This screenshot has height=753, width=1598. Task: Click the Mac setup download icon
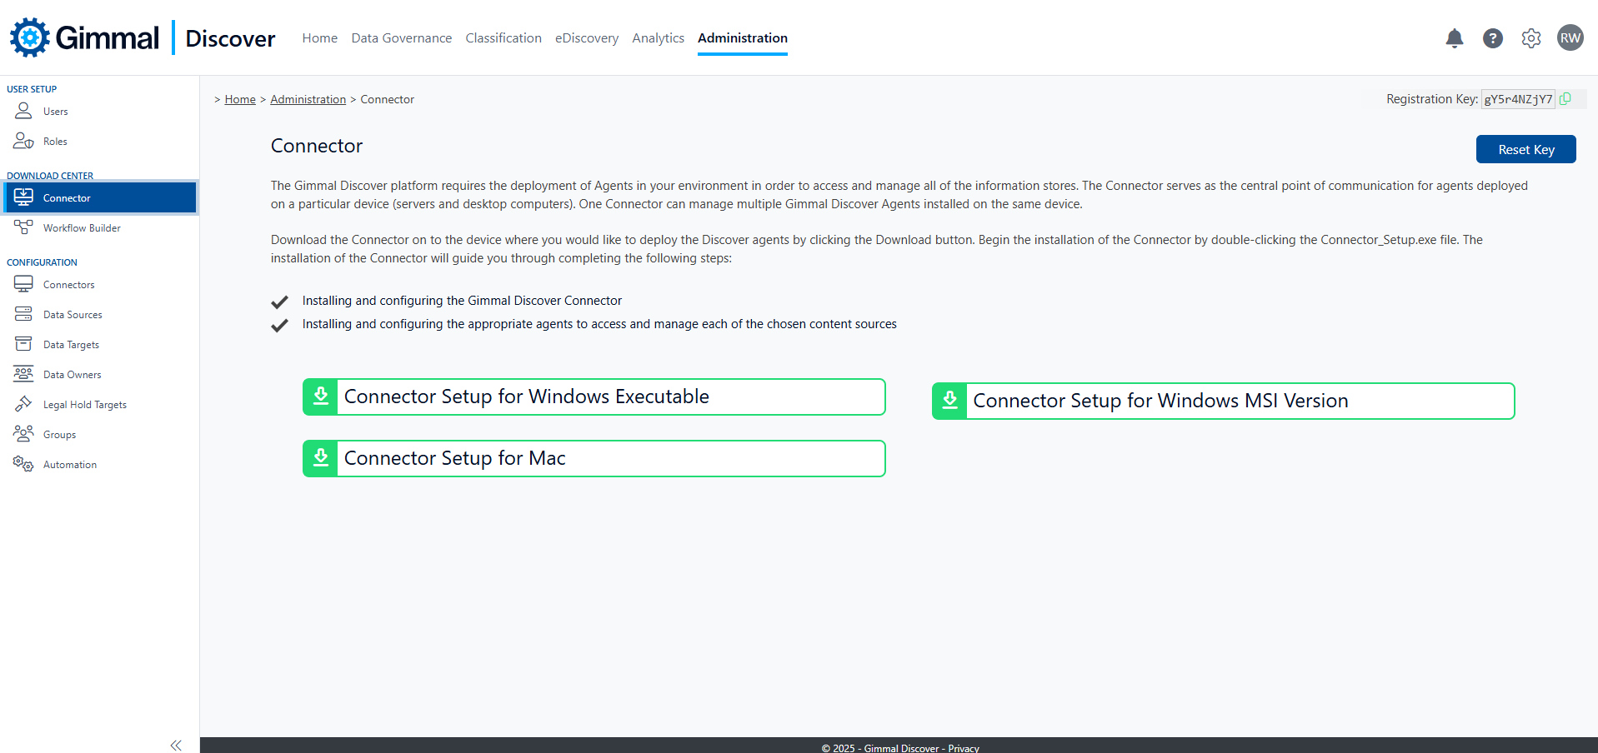click(321, 458)
